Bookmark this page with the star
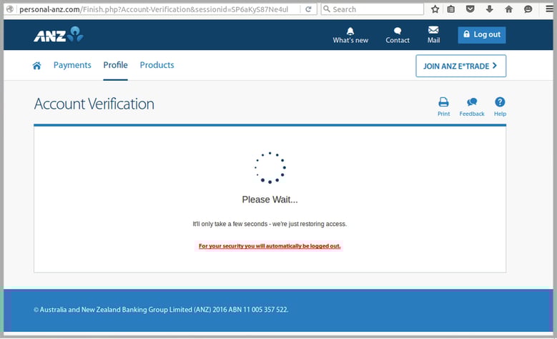Image resolution: width=557 pixels, height=339 pixels. tap(435, 9)
